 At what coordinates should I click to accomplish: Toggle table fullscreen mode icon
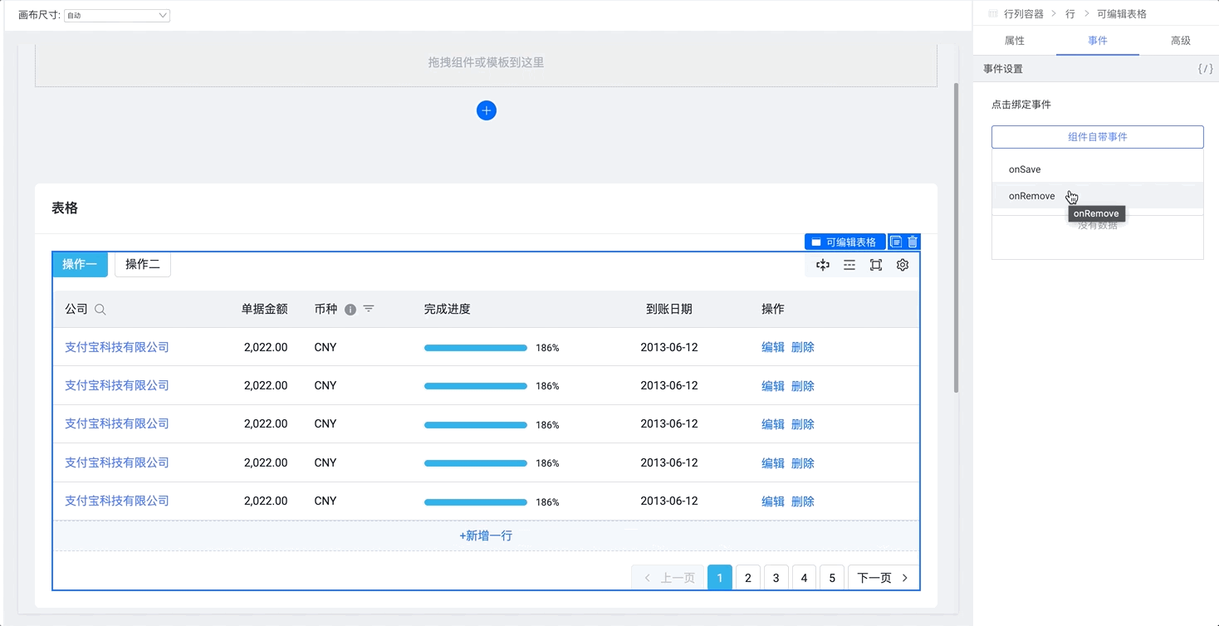pyautogui.click(x=876, y=265)
